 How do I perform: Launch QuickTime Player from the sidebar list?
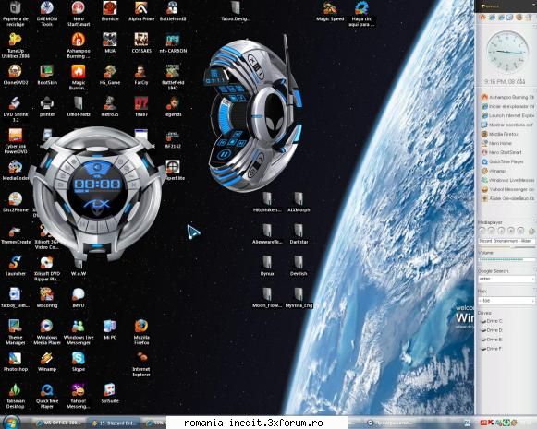pyautogui.click(x=503, y=161)
